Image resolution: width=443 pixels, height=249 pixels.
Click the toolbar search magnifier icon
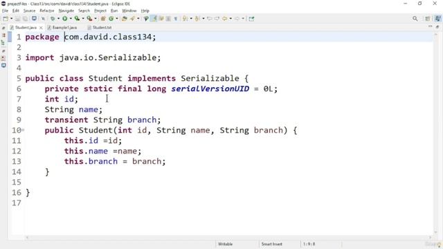click(415, 19)
